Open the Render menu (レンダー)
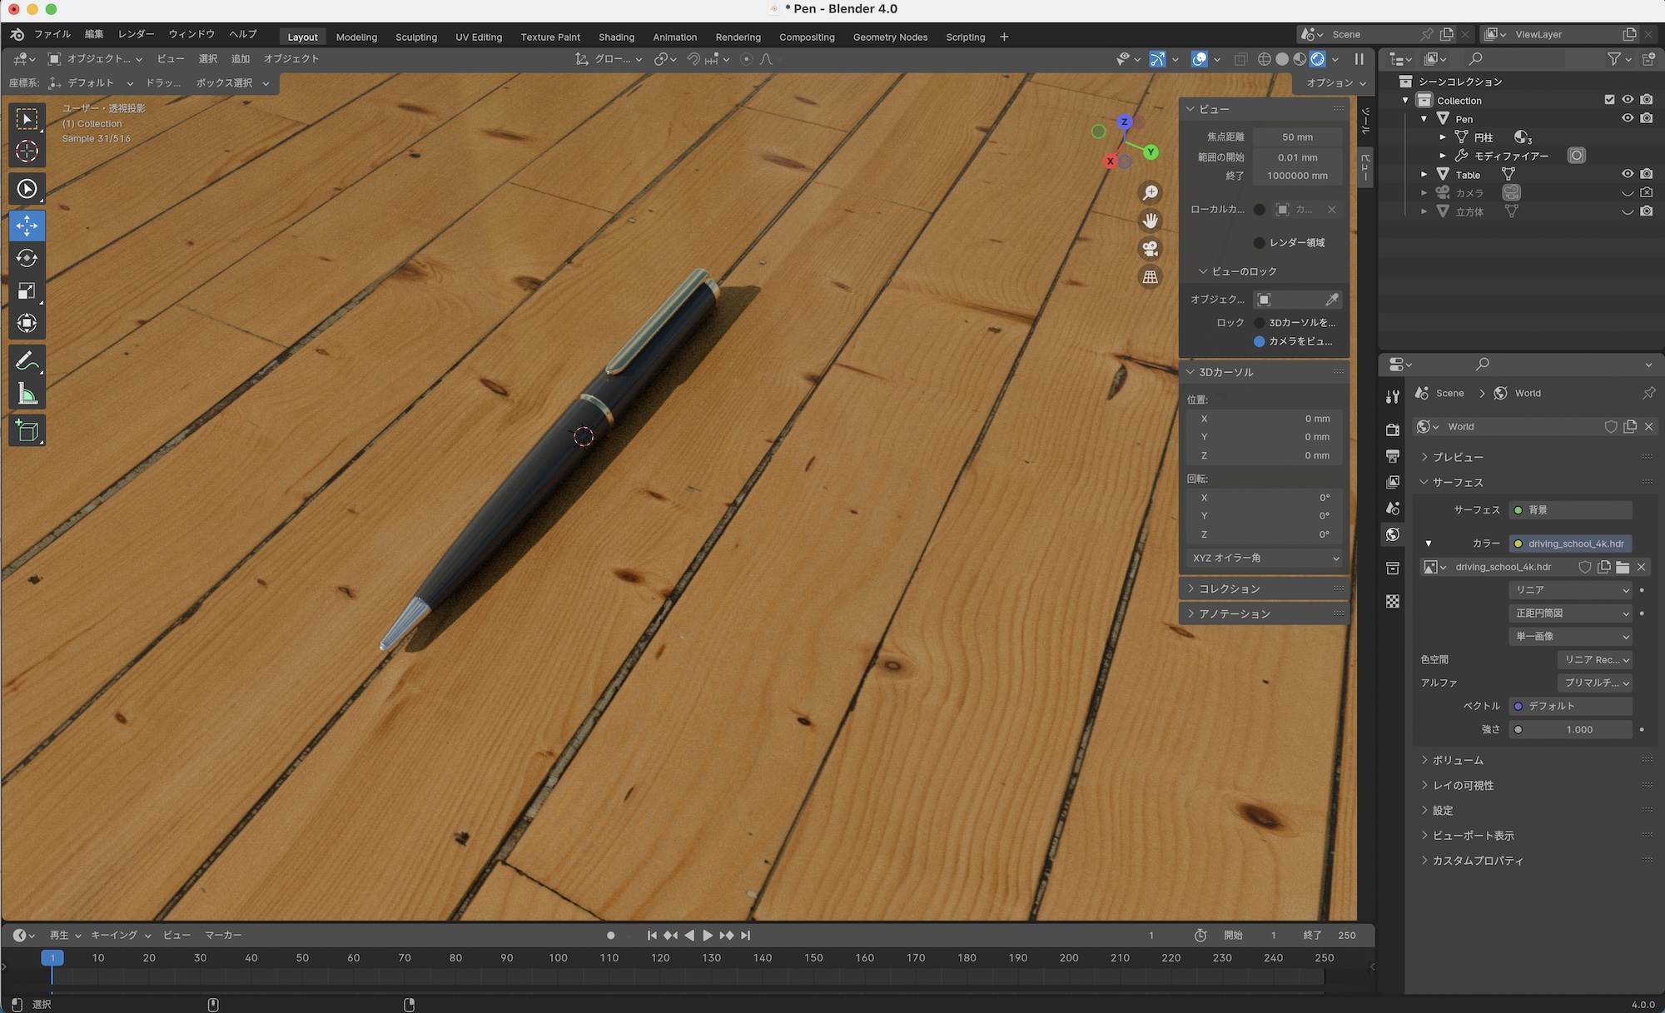This screenshot has height=1013, width=1665. (x=136, y=34)
